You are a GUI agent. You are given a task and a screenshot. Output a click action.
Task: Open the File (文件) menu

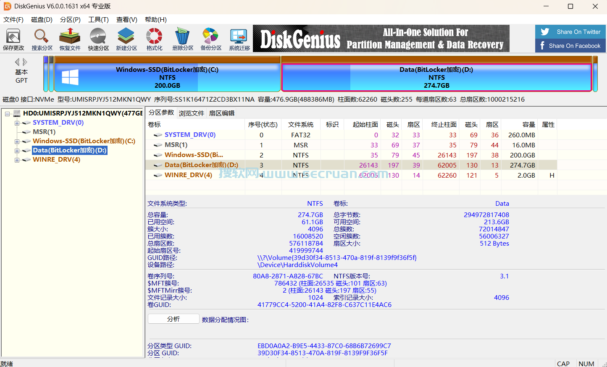pos(13,20)
